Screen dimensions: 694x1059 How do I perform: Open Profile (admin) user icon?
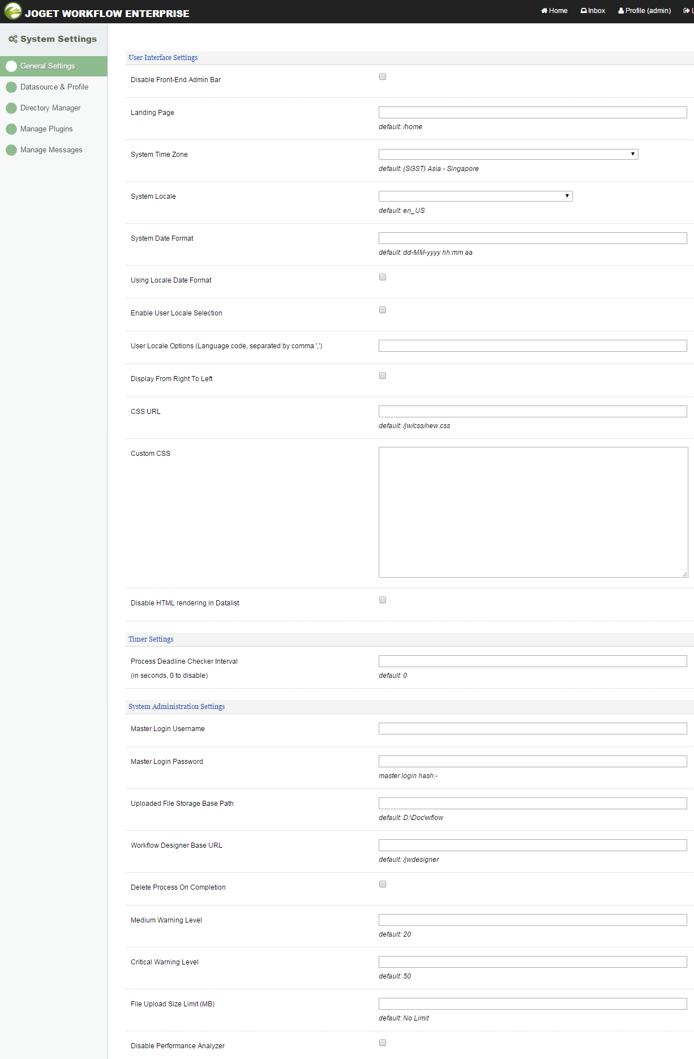[621, 11]
